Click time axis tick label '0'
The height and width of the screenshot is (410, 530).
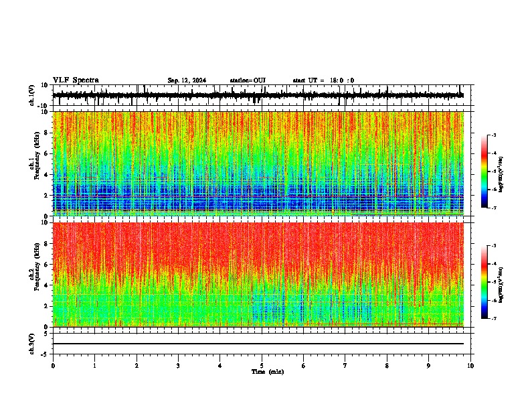pos(53,366)
